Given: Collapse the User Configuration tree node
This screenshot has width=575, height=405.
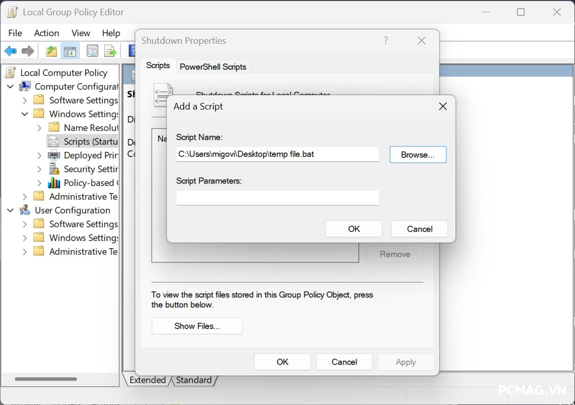Looking at the screenshot, I should pos(10,210).
